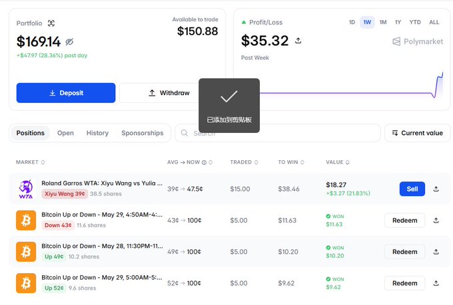Click the $150.88 available to trade amount
Image resolution: width=453 pixels, height=305 pixels.
point(198,31)
